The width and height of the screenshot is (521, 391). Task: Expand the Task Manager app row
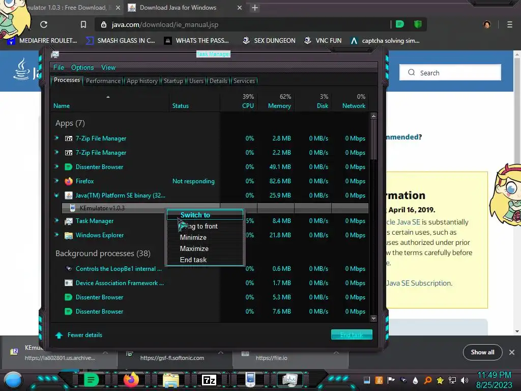56,220
